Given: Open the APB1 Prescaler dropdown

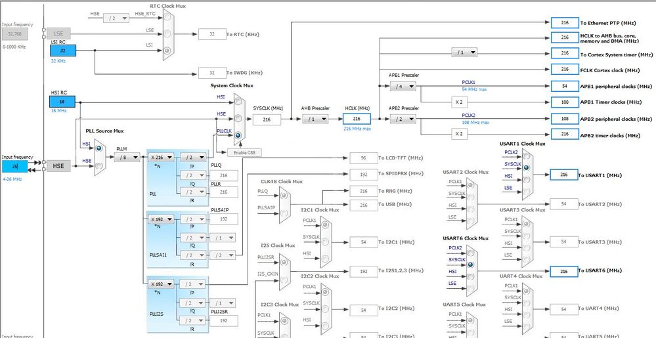Looking at the screenshot, I should pos(403,86).
